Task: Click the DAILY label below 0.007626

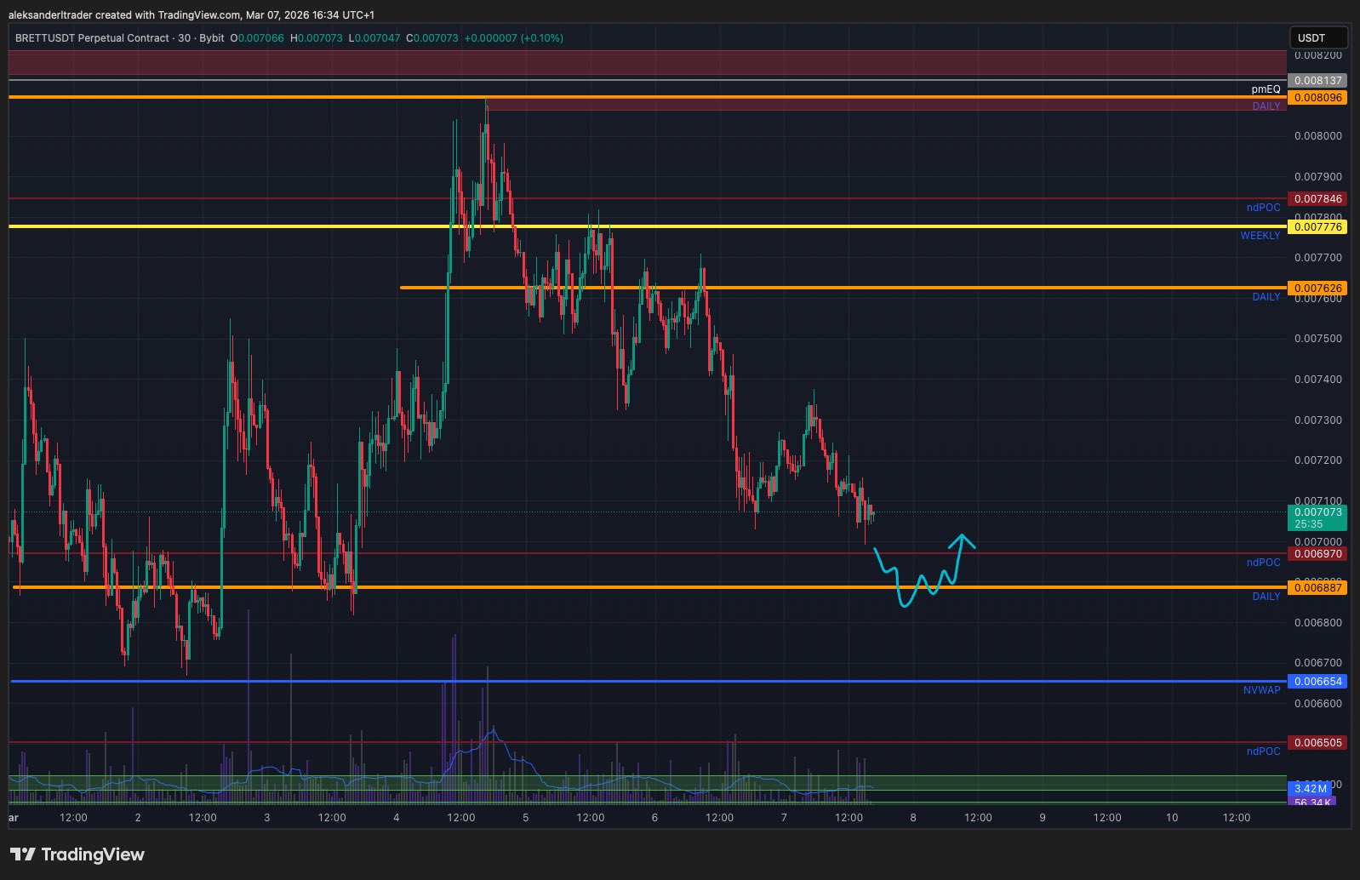Action: pyautogui.click(x=1266, y=297)
